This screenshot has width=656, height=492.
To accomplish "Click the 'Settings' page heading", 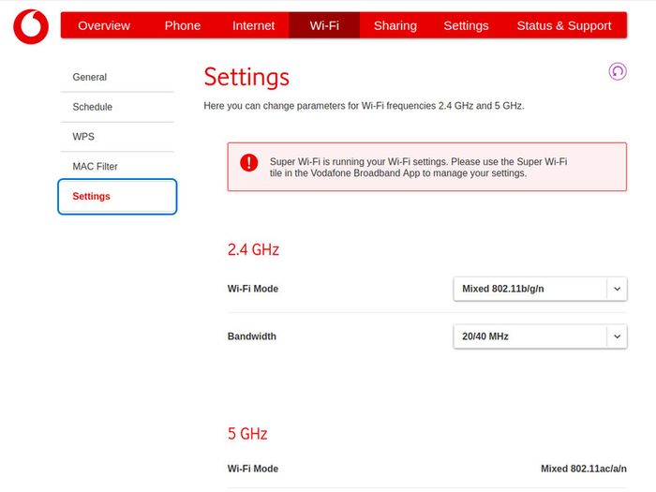I will click(x=246, y=77).
